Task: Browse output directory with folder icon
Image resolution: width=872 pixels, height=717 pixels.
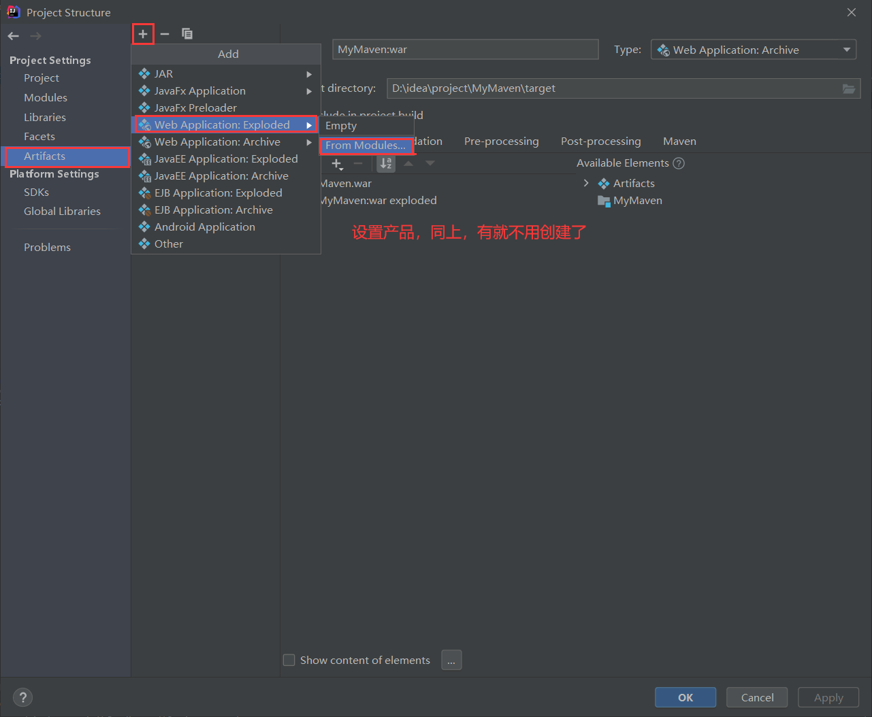Action: pos(849,88)
